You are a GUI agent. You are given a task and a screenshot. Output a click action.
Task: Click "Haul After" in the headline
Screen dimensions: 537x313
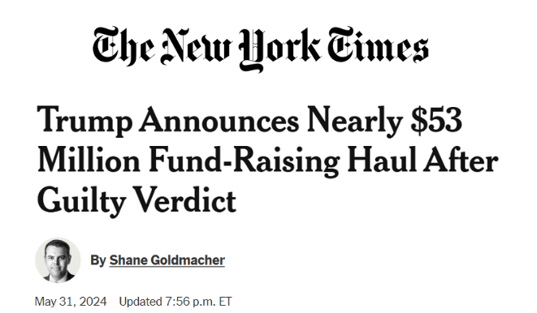423,159
